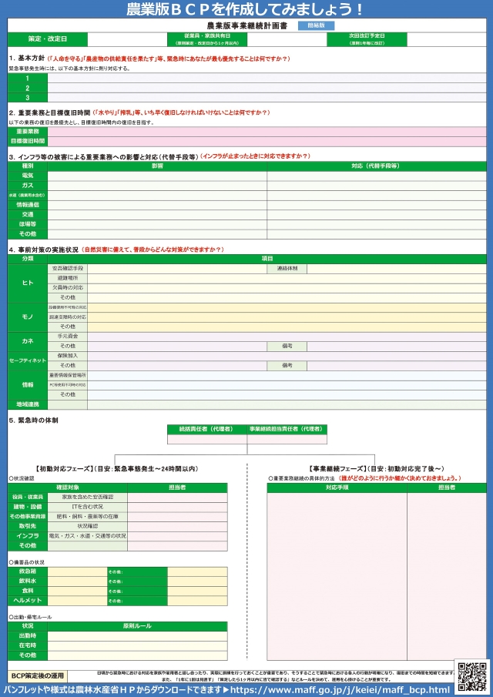Click the 手元資金 entry field

click(x=287, y=337)
